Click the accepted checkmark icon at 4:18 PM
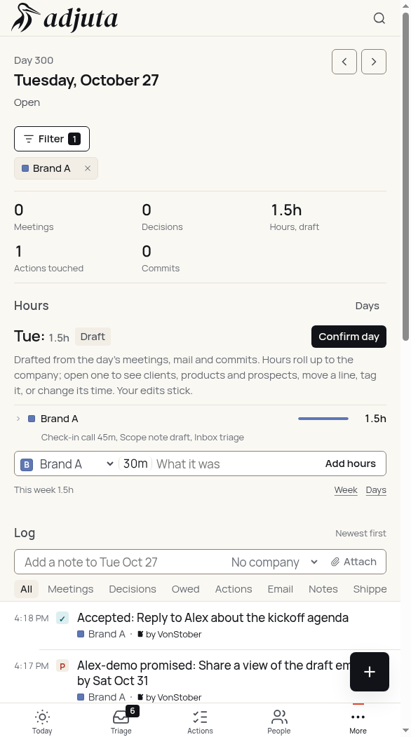Image resolution: width=411 pixels, height=737 pixels. [x=62, y=618]
